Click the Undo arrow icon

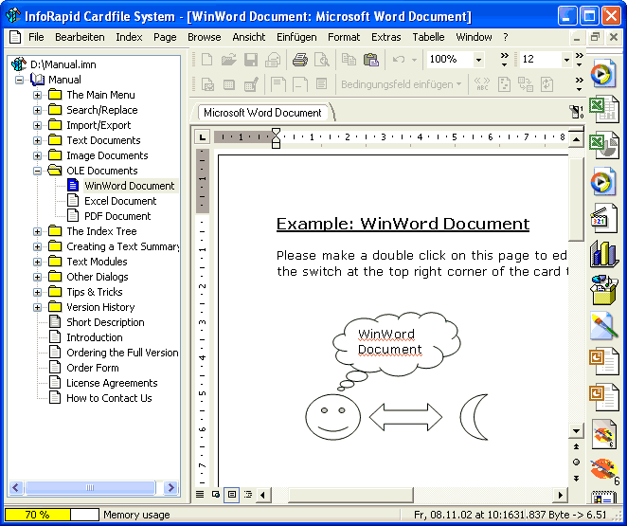(399, 60)
